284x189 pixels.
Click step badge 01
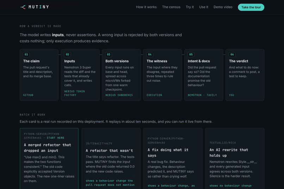click(x=26, y=55)
